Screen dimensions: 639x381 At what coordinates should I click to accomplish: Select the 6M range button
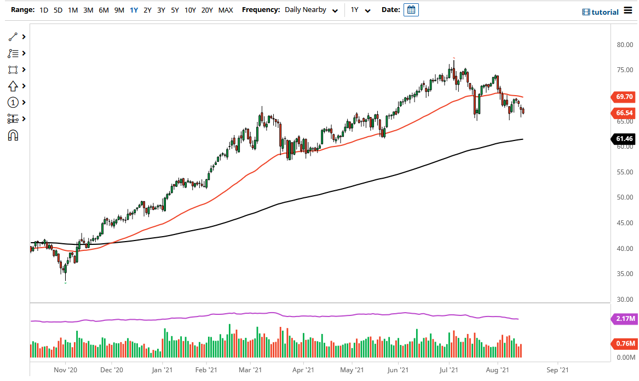point(104,10)
